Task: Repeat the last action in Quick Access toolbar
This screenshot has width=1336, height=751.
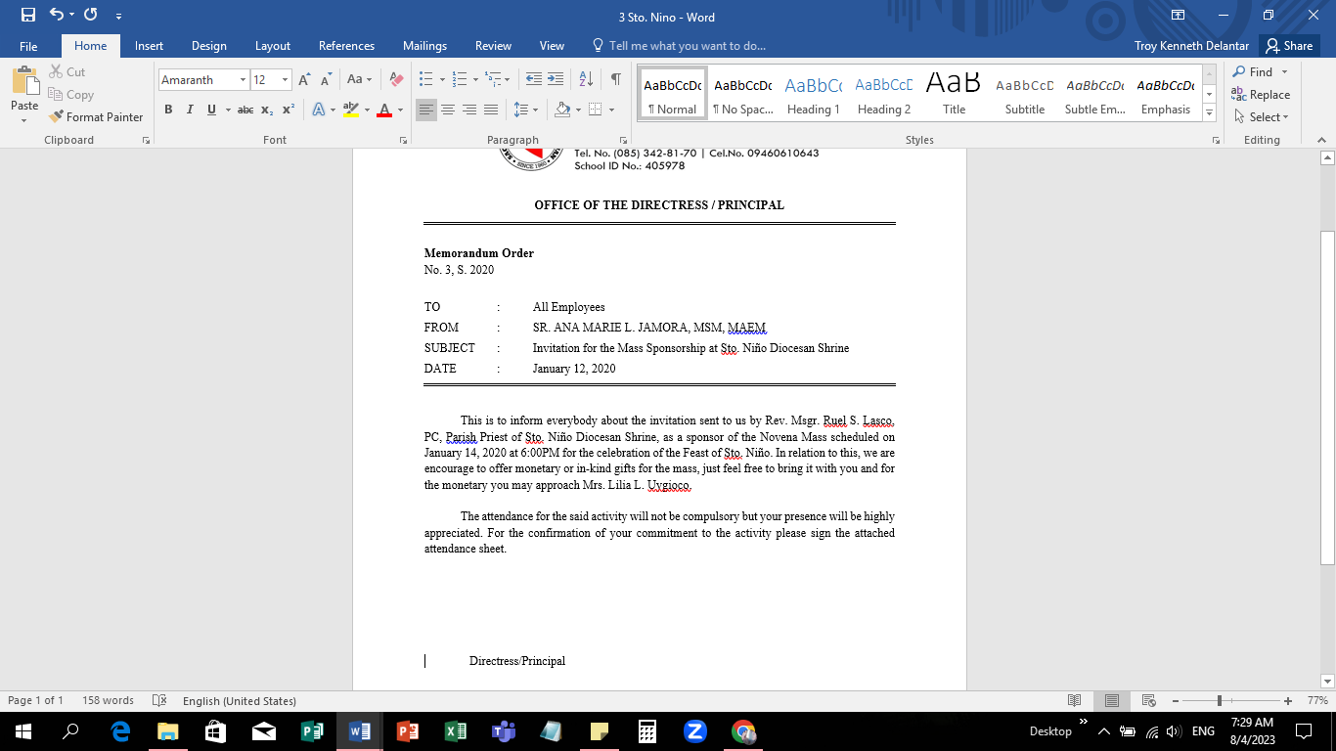Action: pyautogui.click(x=91, y=15)
